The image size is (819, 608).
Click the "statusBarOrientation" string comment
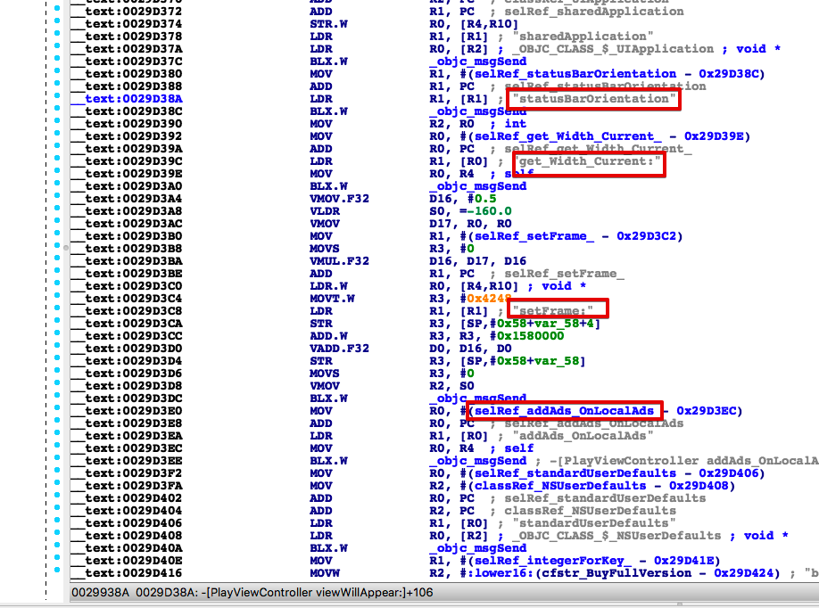(x=591, y=98)
